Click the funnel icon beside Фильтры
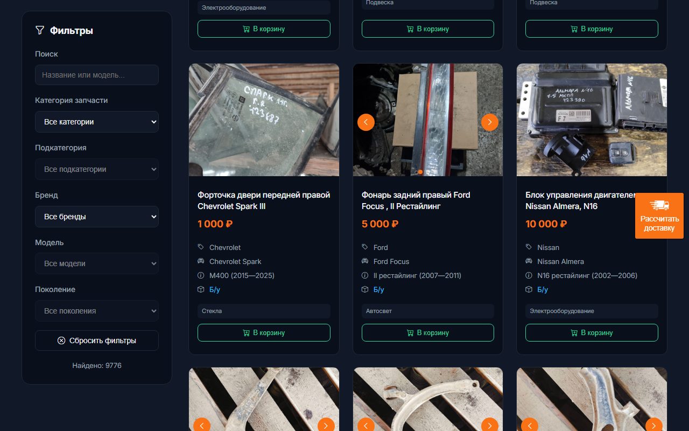The width and height of the screenshot is (689, 431). (x=39, y=30)
